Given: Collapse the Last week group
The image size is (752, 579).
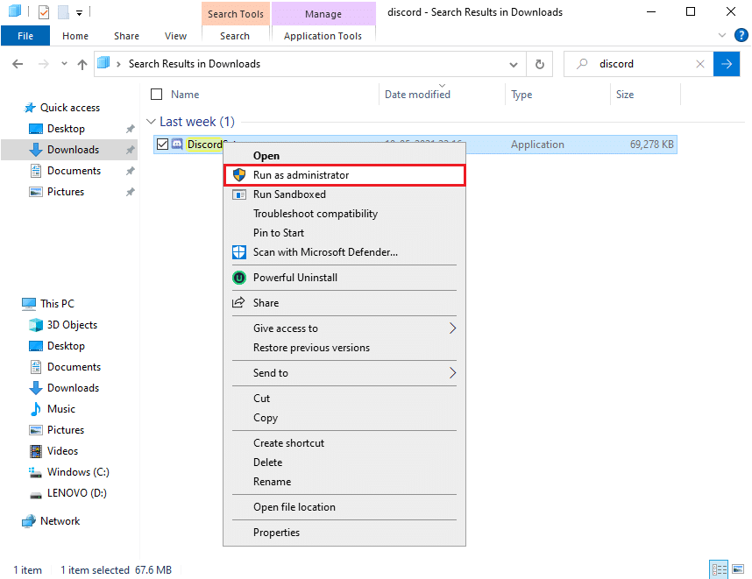Looking at the screenshot, I should point(151,123).
